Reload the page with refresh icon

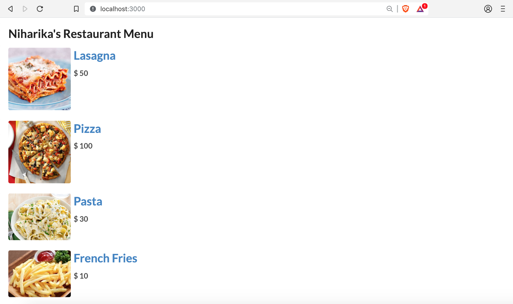click(x=40, y=9)
